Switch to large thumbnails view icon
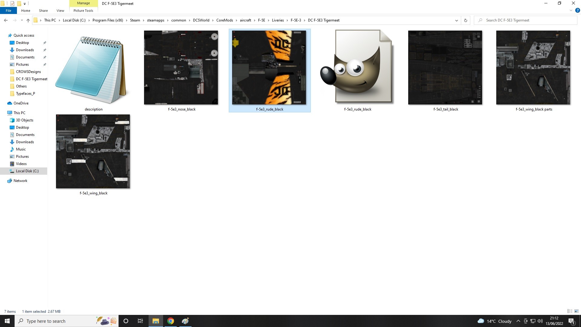The height and width of the screenshot is (327, 581). [x=576, y=311]
